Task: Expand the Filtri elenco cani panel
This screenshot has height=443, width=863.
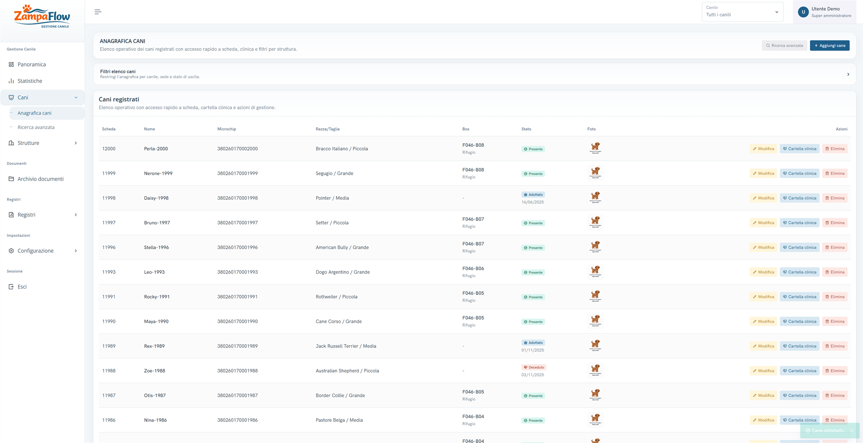Action: click(474, 74)
